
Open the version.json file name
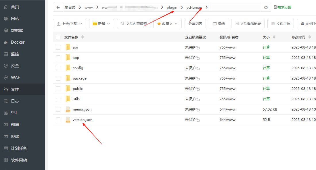point(83,120)
